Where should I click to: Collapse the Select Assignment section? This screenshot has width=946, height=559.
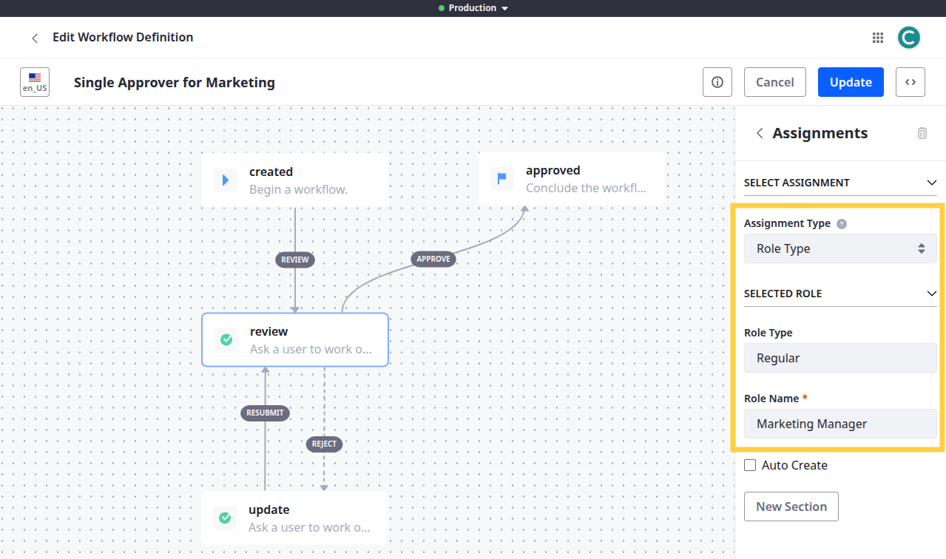pos(931,183)
